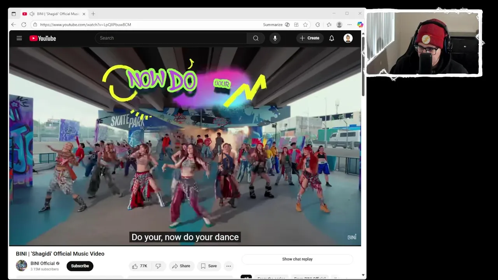The width and height of the screenshot is (498, 280).
Task: Like the video with 77K thumbs up
Action: coord(139,266)
